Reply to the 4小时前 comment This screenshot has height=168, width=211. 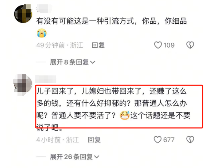tap(94, 140)
